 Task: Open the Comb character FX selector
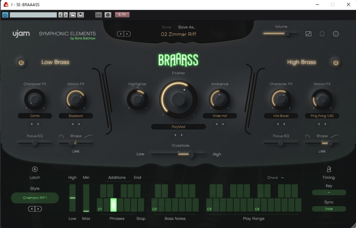pyautogui.click(x=35, y=116)
